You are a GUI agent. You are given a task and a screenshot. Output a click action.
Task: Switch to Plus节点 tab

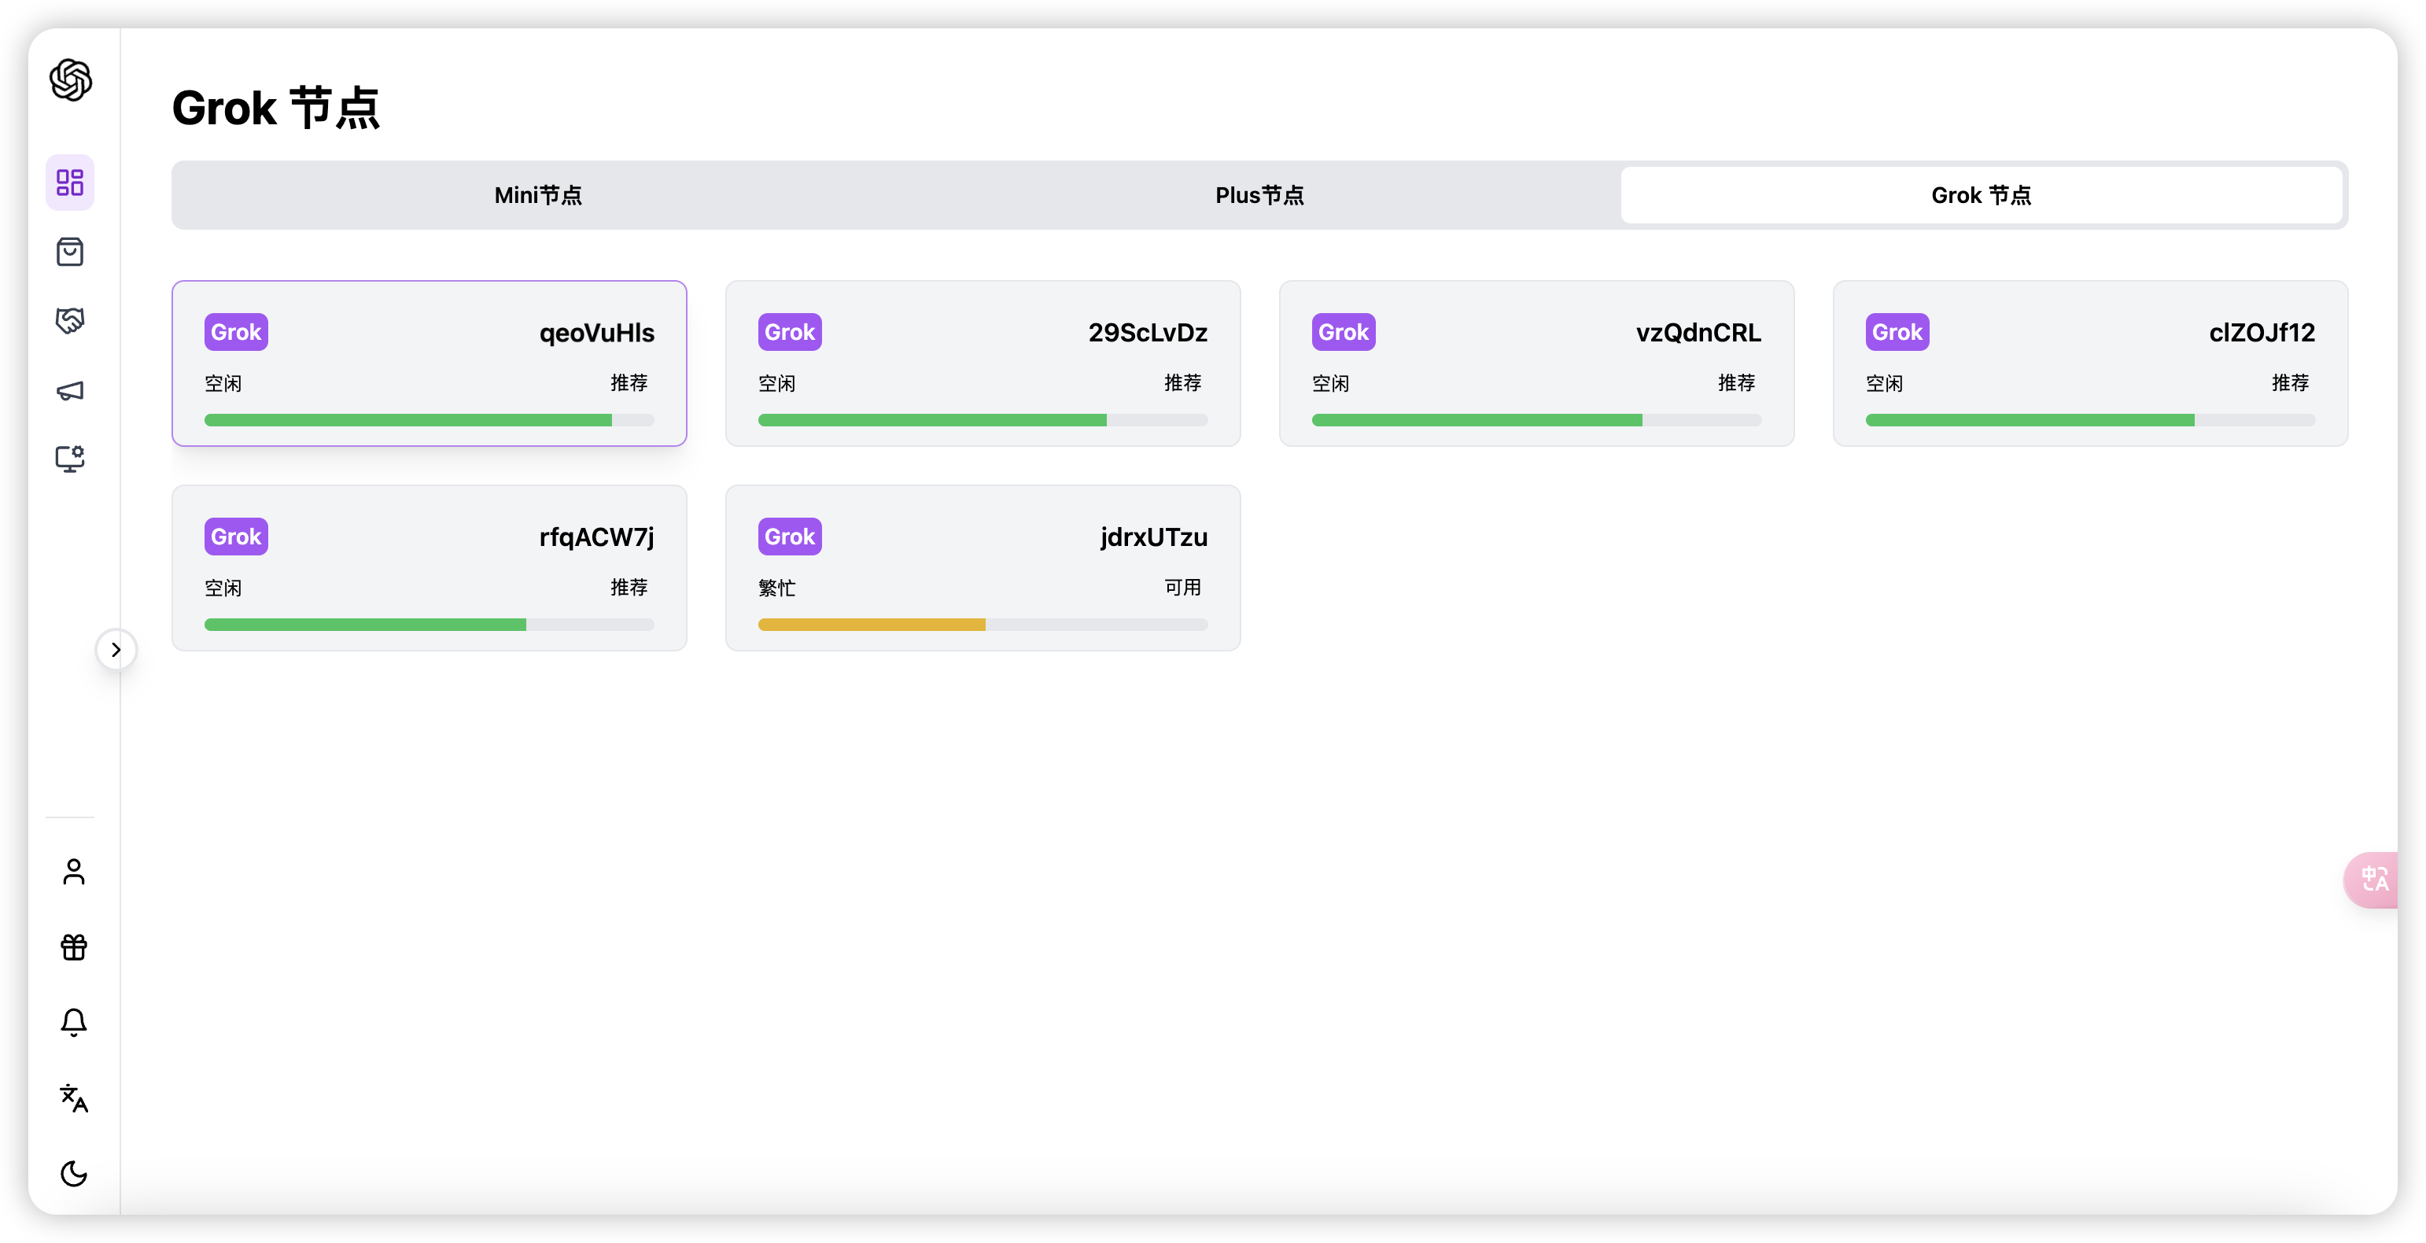[1259, 195]
